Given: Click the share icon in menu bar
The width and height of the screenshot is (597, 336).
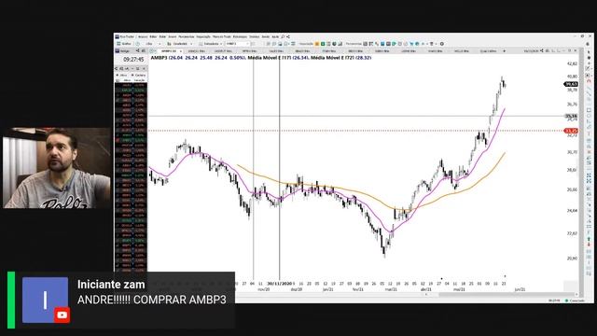Looking at the screenshot, I should pyautogui.click(x=288, y=37).
